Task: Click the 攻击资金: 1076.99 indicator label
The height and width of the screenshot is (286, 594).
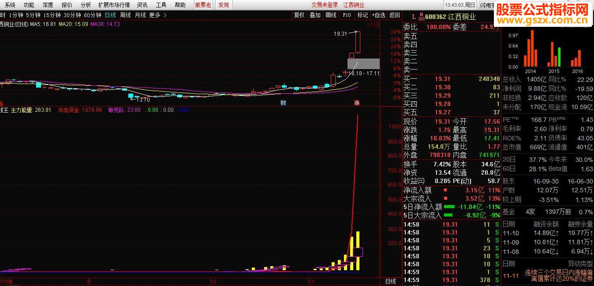Action: coord(80,110)
